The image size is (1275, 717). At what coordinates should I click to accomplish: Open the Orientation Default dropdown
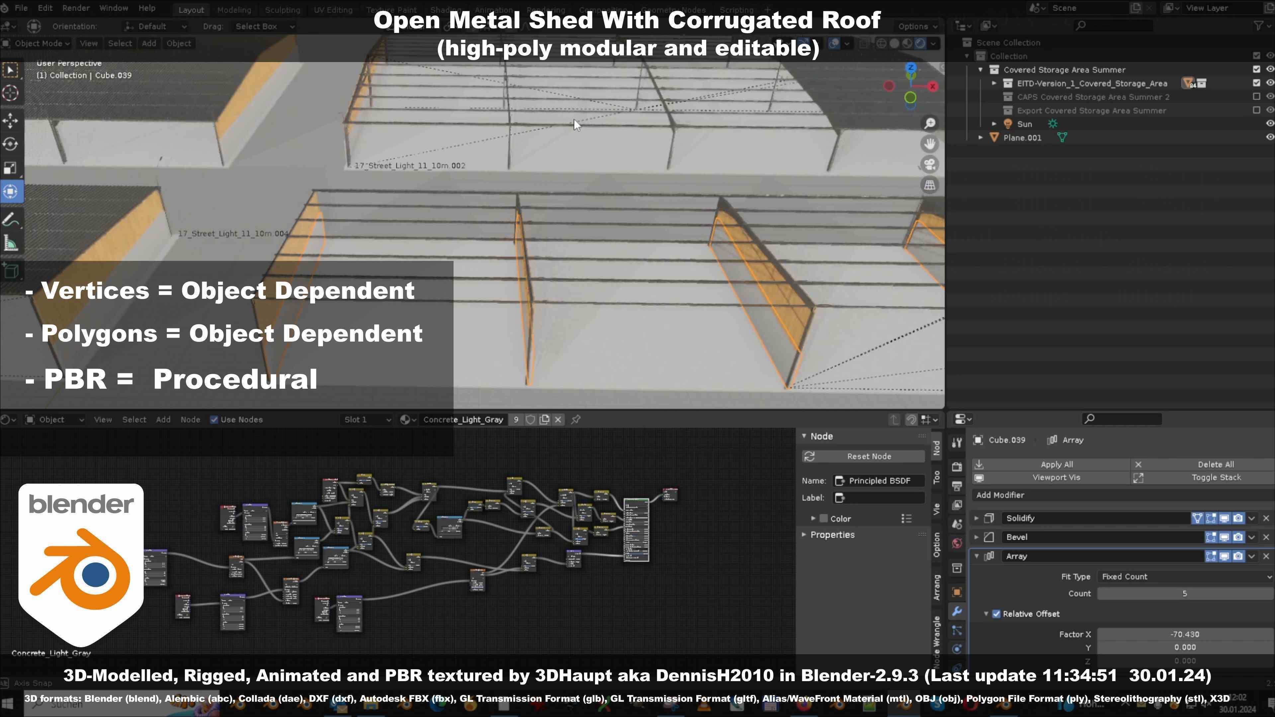click(155, 26)
